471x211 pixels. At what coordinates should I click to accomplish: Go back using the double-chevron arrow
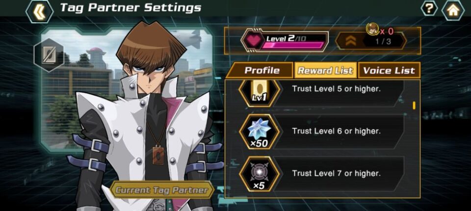pyautogui.click(x=39, y=11)
